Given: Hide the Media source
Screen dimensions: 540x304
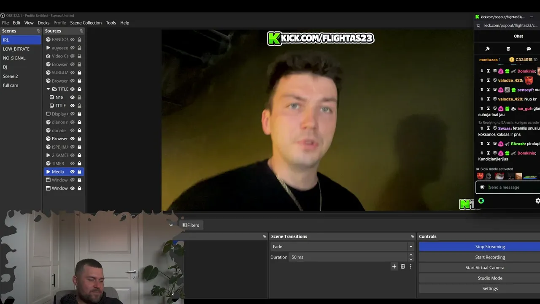Looking at the screenshot, I should click(72, 172).
